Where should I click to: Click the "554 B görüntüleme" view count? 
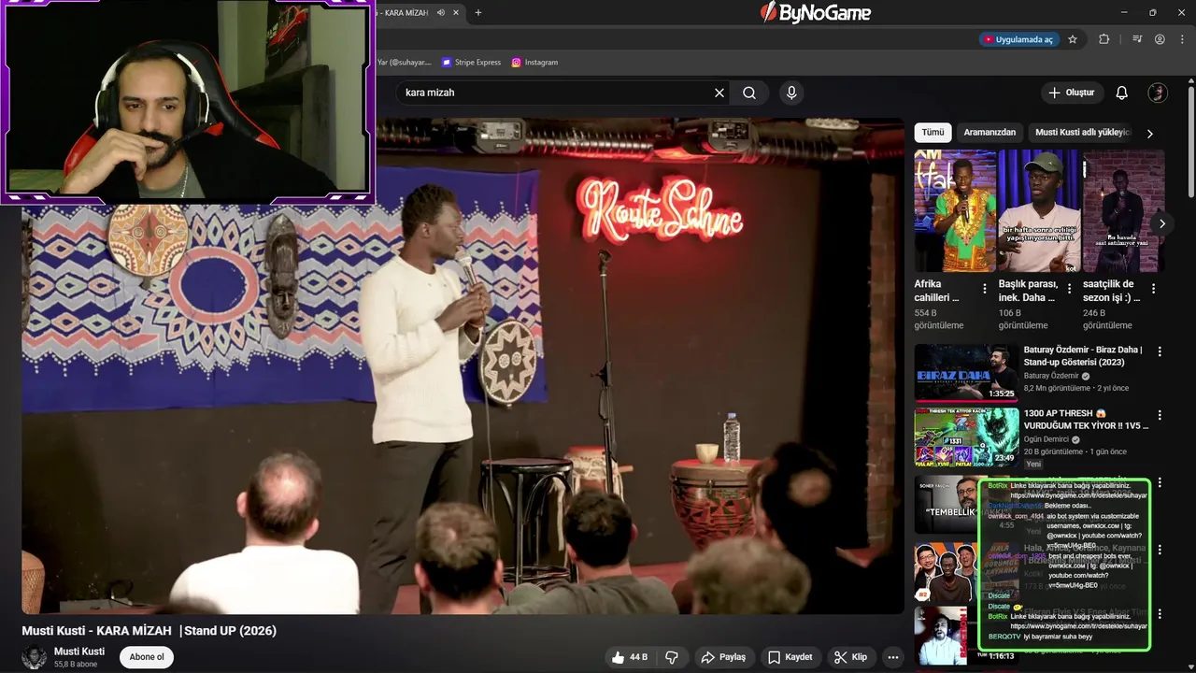coord(939,319)
